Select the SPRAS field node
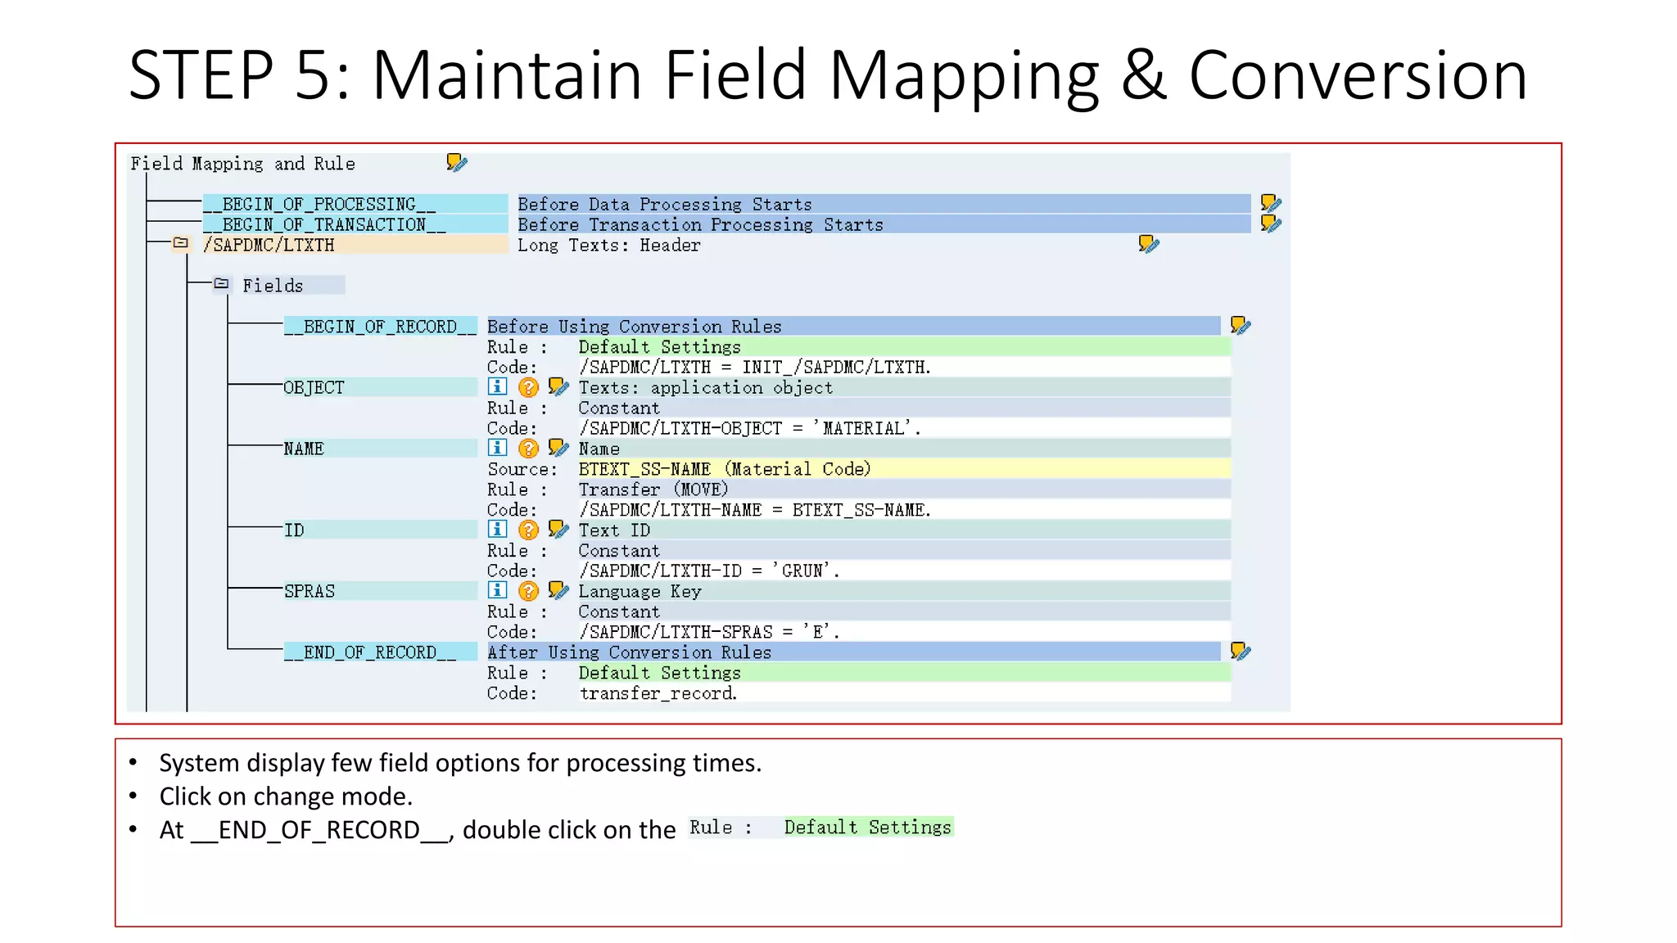 pos(310,591)
